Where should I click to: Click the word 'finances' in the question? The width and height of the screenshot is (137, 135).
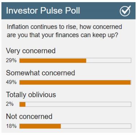pyautogui.click(x=67, y=35)
